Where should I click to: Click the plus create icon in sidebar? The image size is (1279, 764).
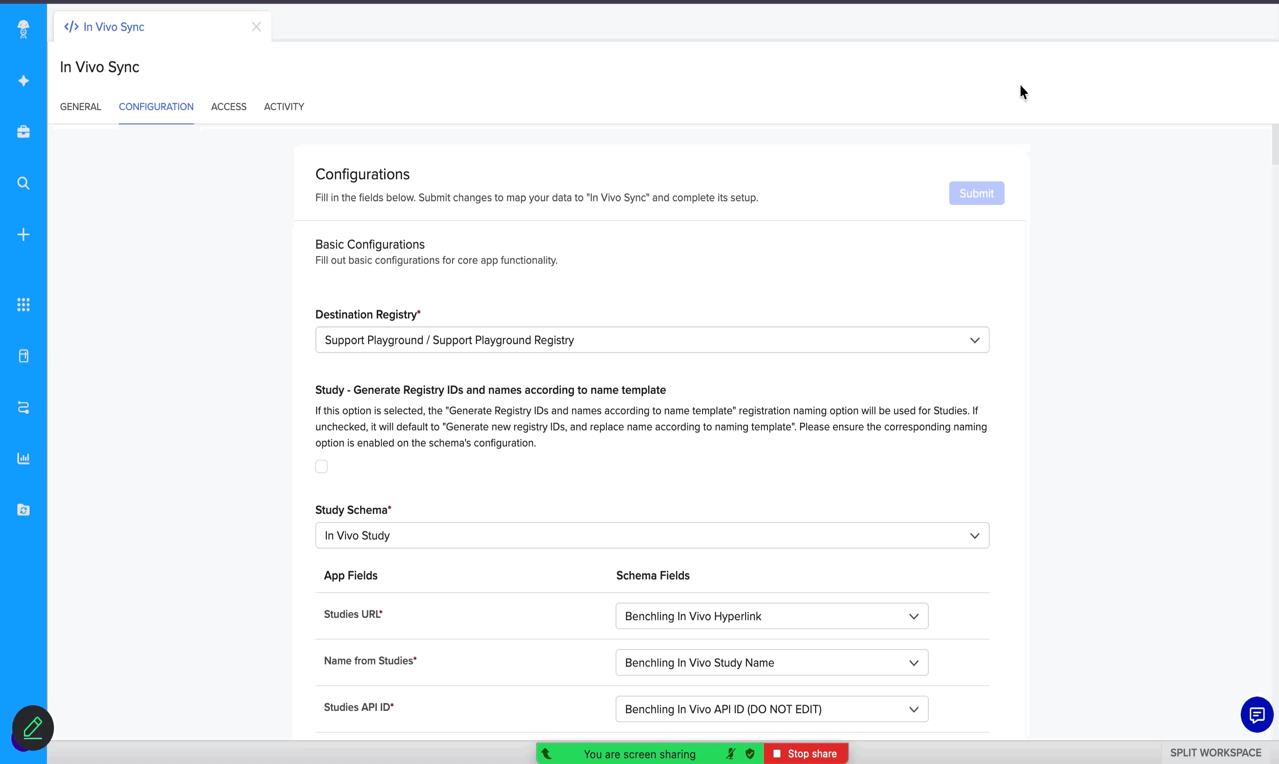pos(23,235)
